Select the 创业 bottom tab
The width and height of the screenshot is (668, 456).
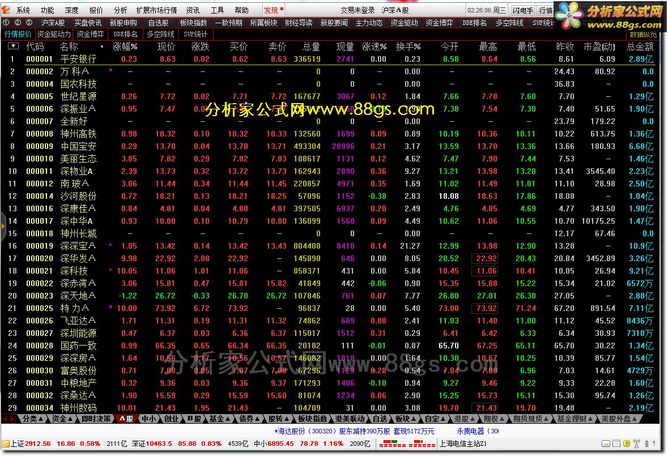(171, 419)
